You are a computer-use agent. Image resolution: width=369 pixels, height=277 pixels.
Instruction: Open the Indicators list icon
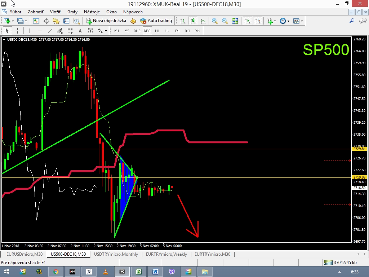click(270, 21)
